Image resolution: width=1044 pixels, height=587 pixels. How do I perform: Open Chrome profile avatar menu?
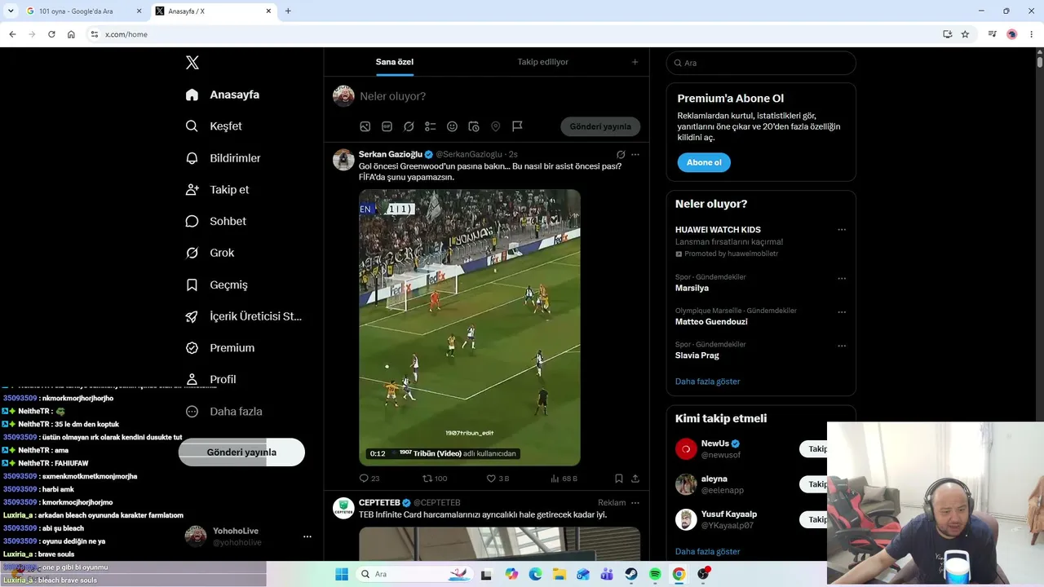[1012, 34]
